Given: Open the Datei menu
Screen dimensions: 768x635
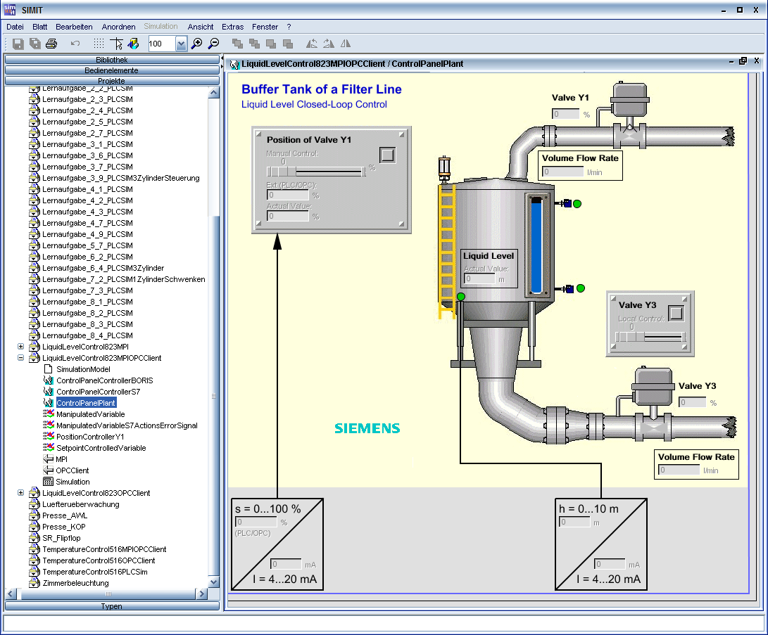Looking at the screenshot, I should 15,27.
